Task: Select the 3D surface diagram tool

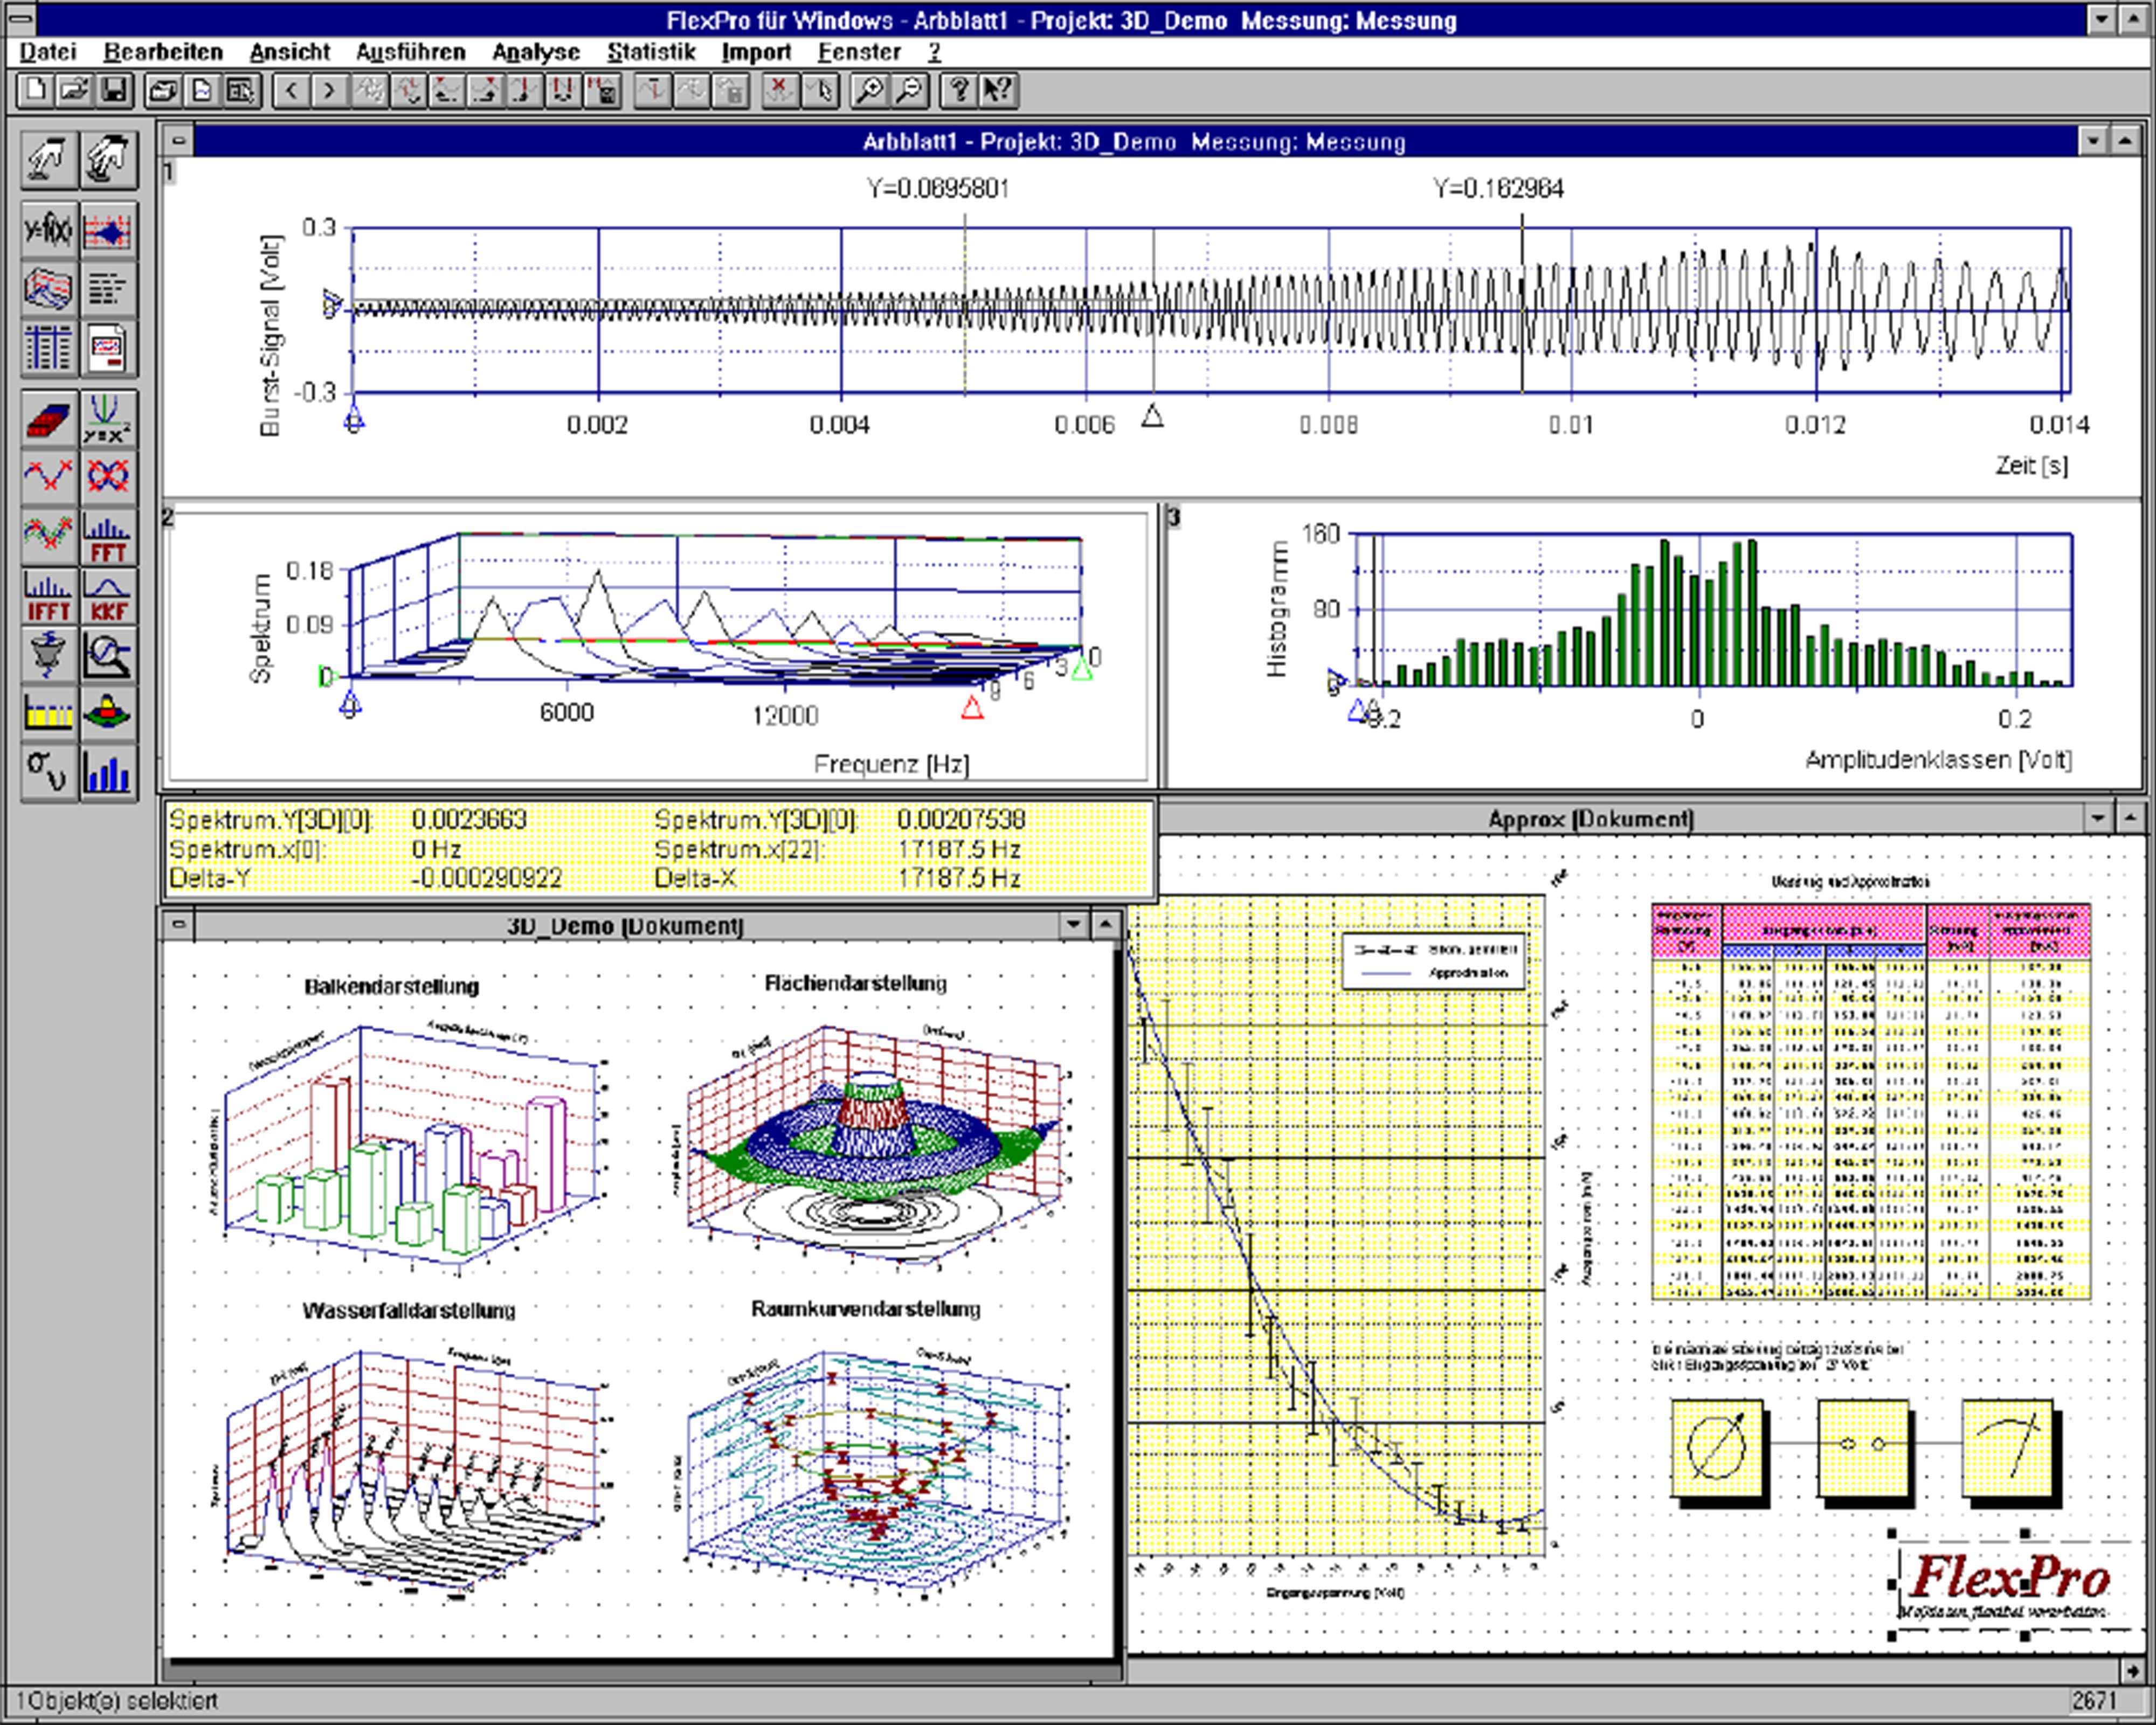Action: point(48,290)
